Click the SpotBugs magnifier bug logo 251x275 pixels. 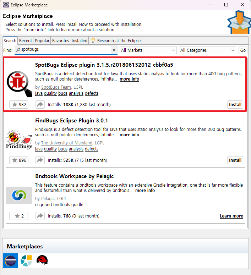[x=19, y=84]
